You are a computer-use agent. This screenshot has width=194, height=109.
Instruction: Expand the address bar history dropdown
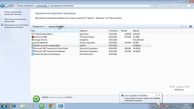[151, 6]
